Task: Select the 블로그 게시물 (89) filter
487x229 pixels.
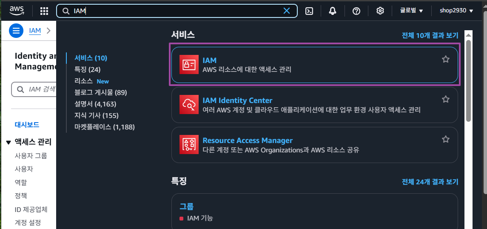Action: tap(101, 93)
